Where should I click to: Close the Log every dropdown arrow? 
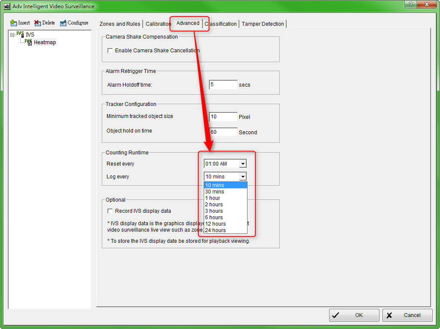pos(243,177)
